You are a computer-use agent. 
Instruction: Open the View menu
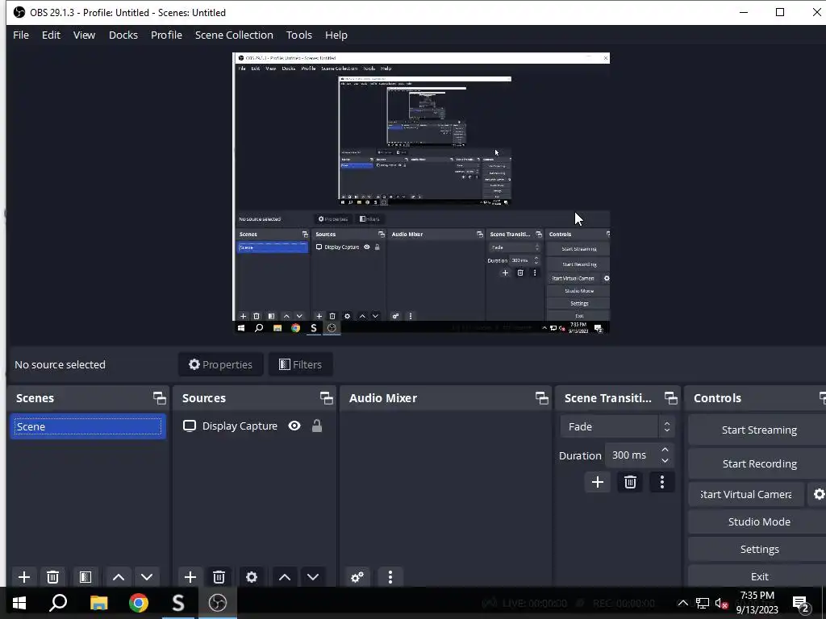84,35
